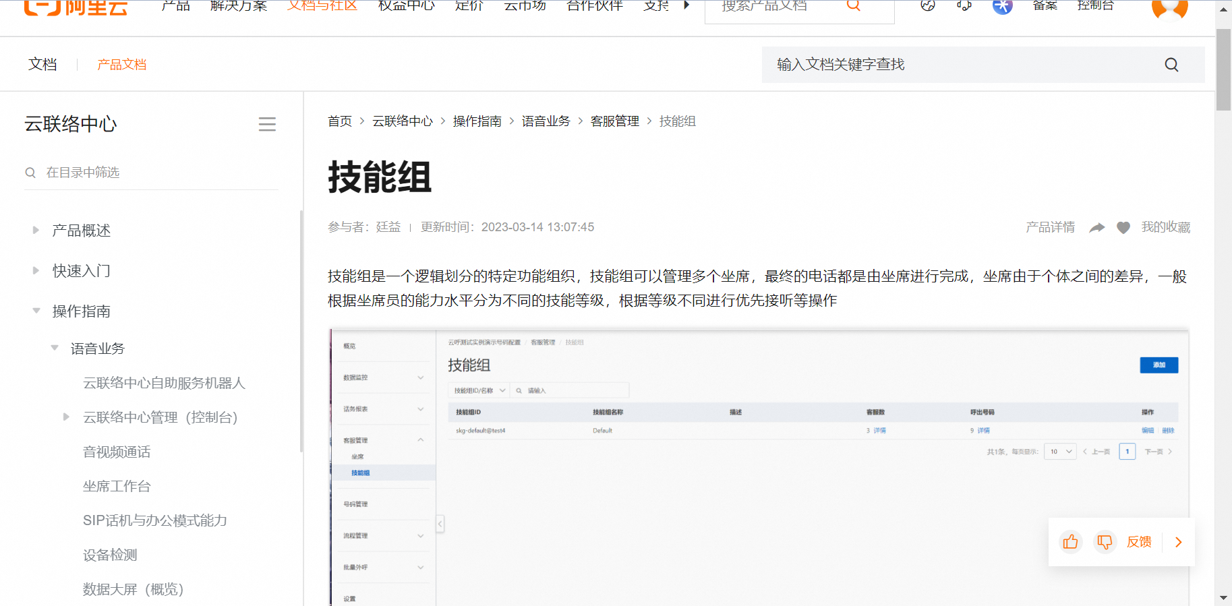Open 数据大屏（概览） document in sidebar
The width and height of the screenshot is (1232, 606).
[x=134, y=589]
